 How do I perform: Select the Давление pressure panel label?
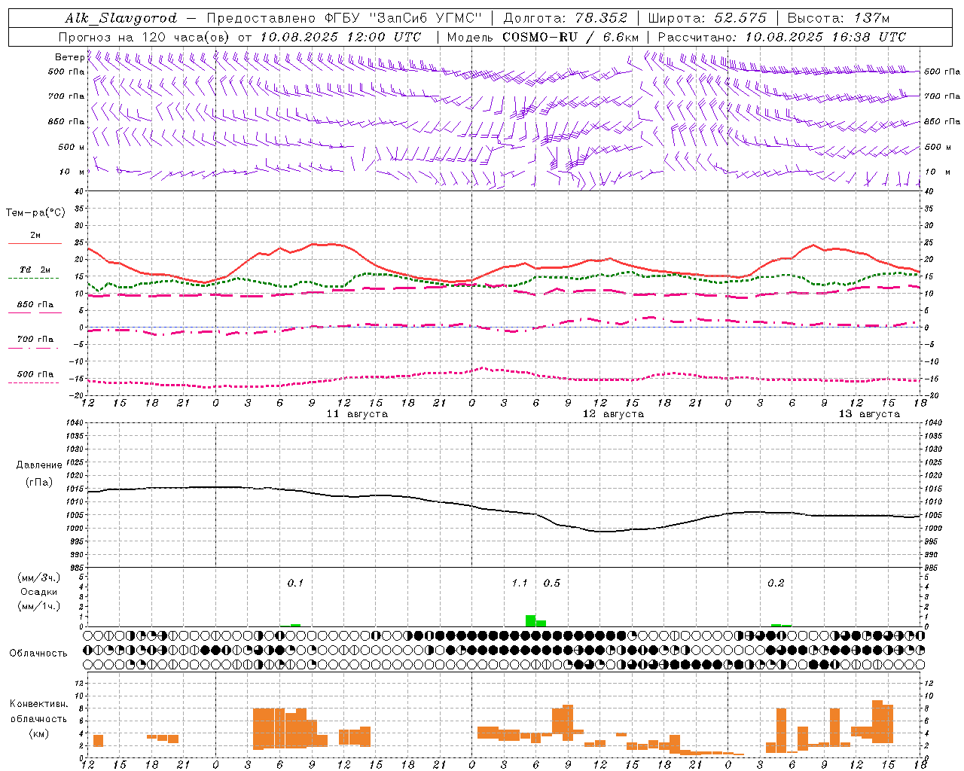39,465
